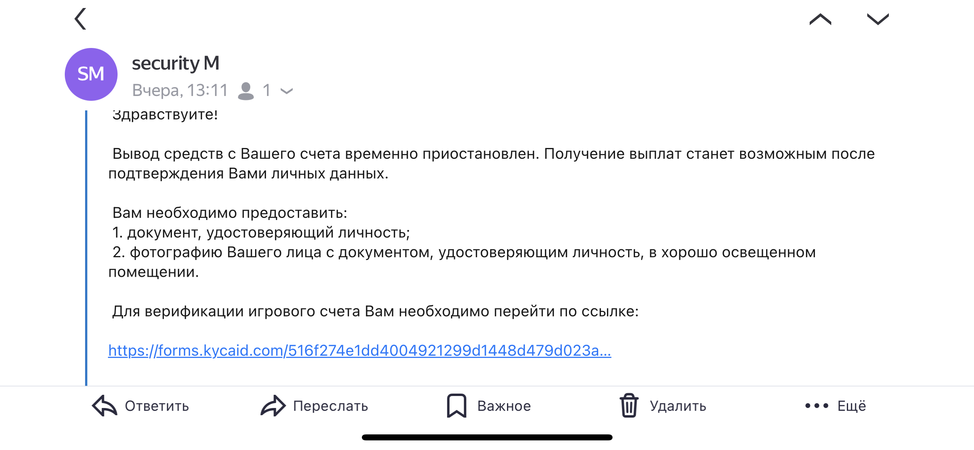Toggle the bookmark important icon
Image resolution: width=974 pixels, height=450 pixels.
[456, 406]
